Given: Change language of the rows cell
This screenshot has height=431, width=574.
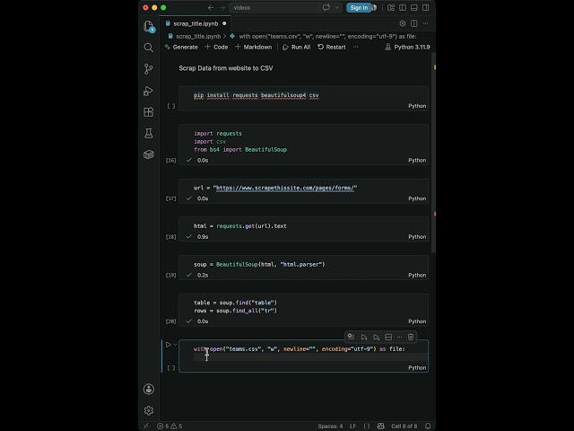Looking at the screenshot, I should (417, 321).
